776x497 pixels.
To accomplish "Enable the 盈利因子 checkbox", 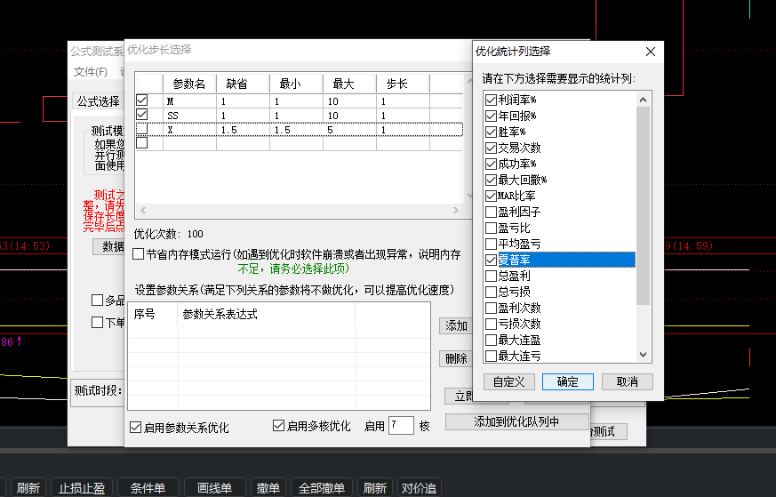I will click(491, 212).
